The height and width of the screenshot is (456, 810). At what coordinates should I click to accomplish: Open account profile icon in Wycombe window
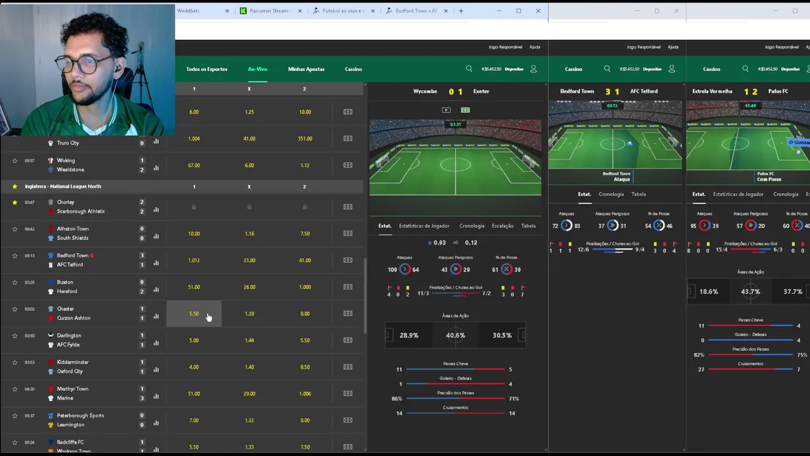point(533,69)
